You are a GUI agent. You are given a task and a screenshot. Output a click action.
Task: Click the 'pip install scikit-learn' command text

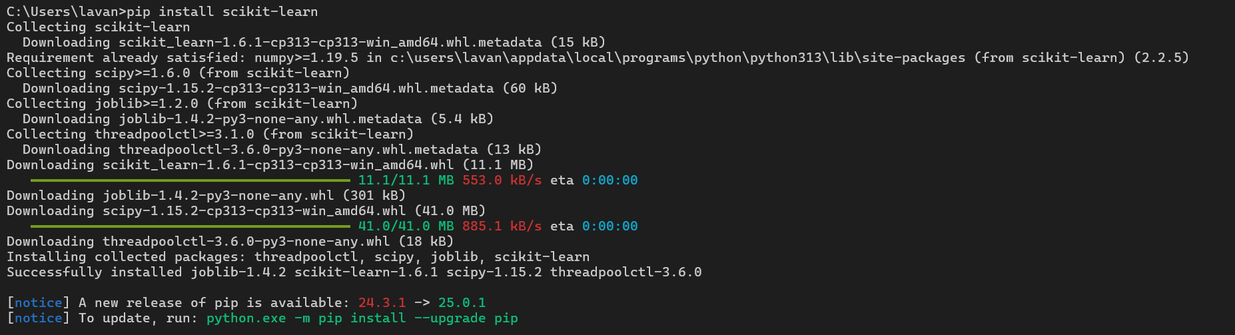238,12
